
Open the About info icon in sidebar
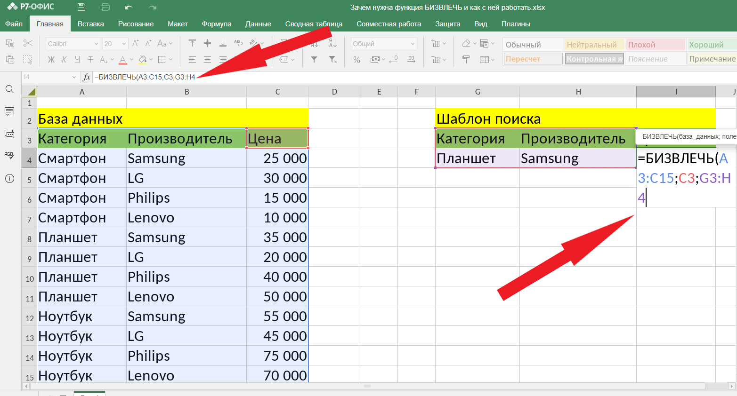(9, 178)
